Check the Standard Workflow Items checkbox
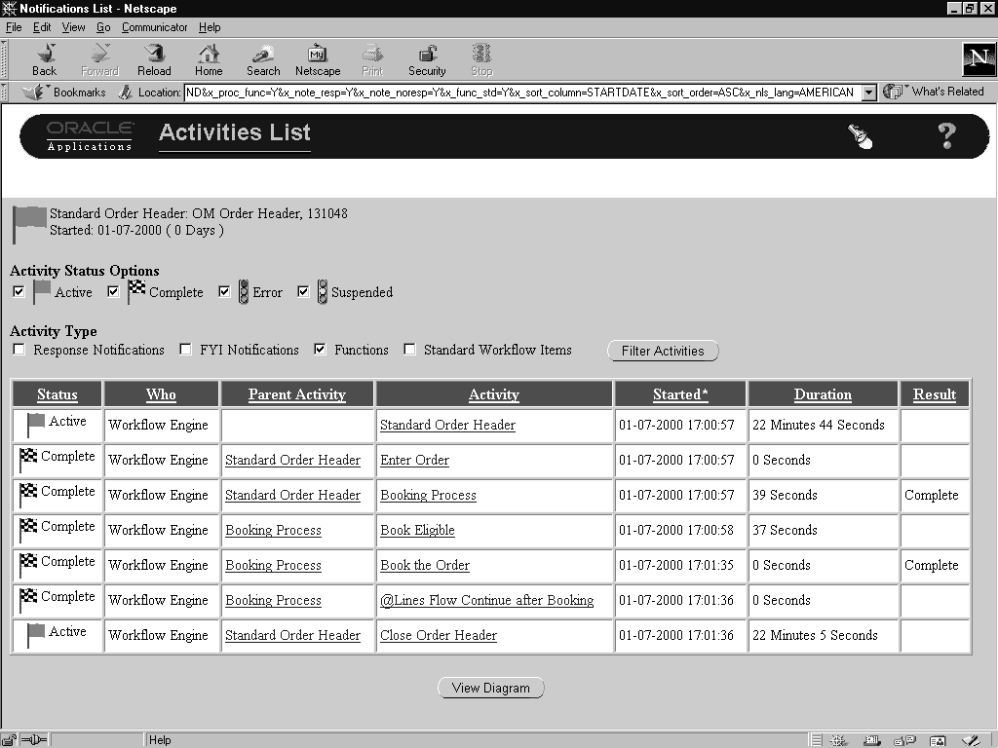Screen dimensions: 998x748 coord(410,350)
